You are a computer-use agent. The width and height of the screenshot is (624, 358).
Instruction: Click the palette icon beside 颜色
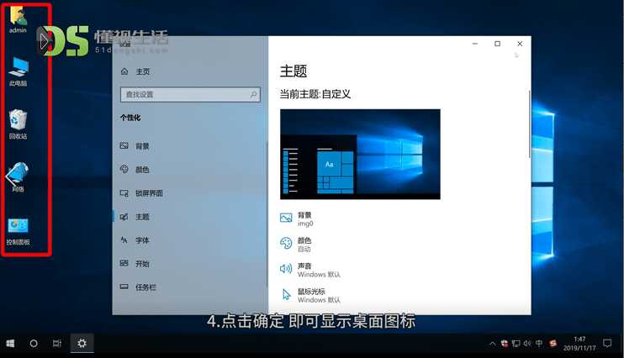(x=286, y=243)
